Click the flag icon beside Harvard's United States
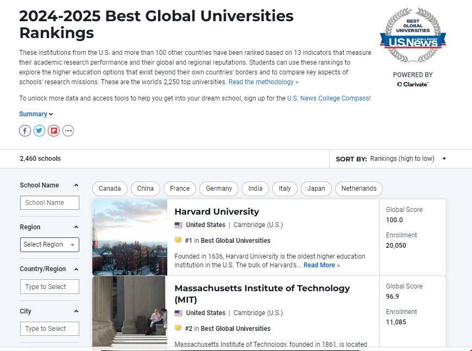Viewport: 472px width, 351px height. [179, 225]
